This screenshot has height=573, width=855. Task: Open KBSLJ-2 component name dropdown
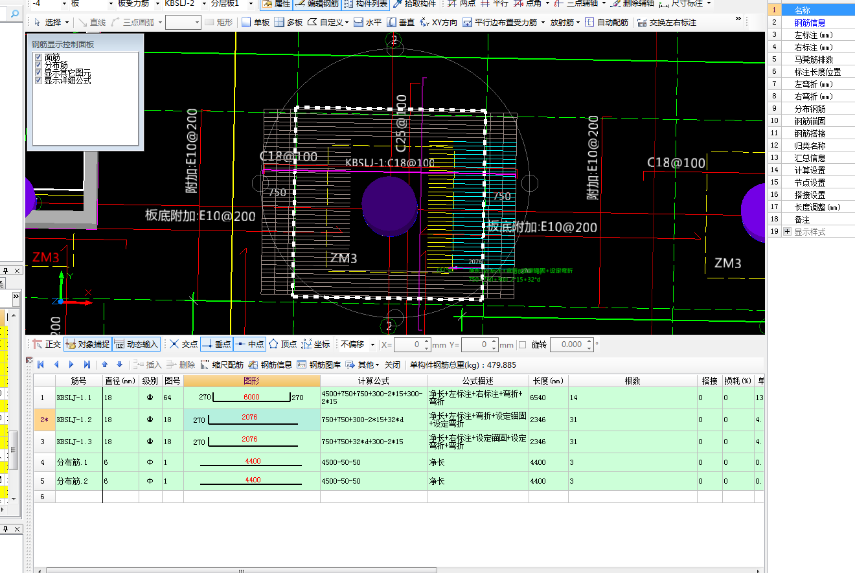tap(203, 4)
